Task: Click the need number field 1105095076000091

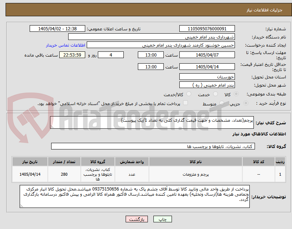Action: (x=207, y=29)
